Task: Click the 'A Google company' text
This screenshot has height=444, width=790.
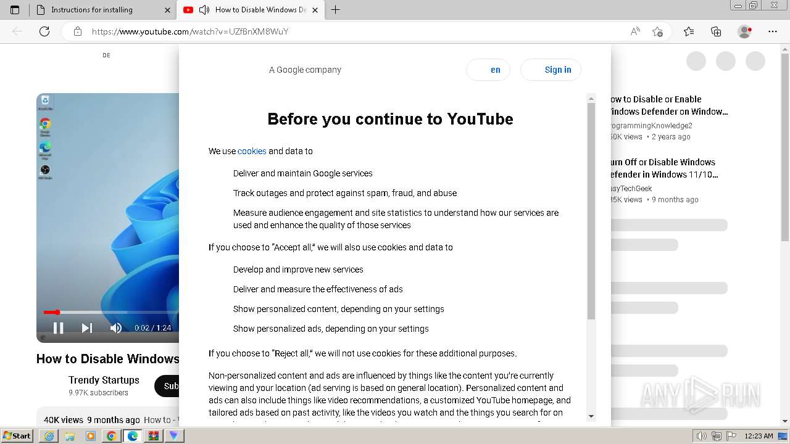Action: [305, 70]
